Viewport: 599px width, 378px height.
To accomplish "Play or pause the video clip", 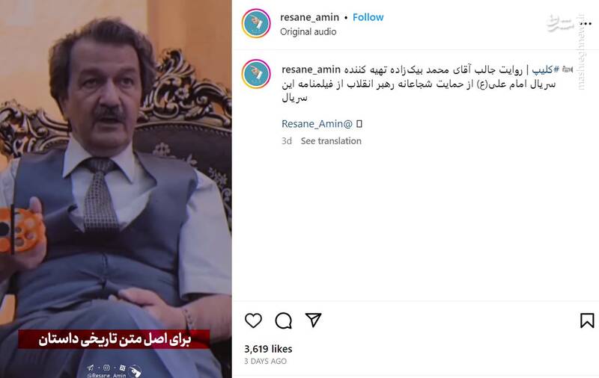I will 116,189.
